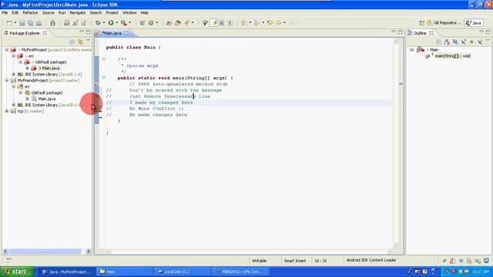
Task: Switch to the Git Repositories perspective
Action: point(444,23)
